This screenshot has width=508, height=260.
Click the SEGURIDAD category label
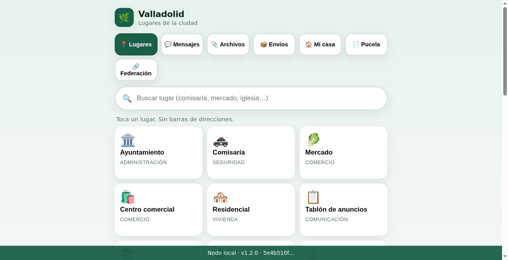pos(229,162)
